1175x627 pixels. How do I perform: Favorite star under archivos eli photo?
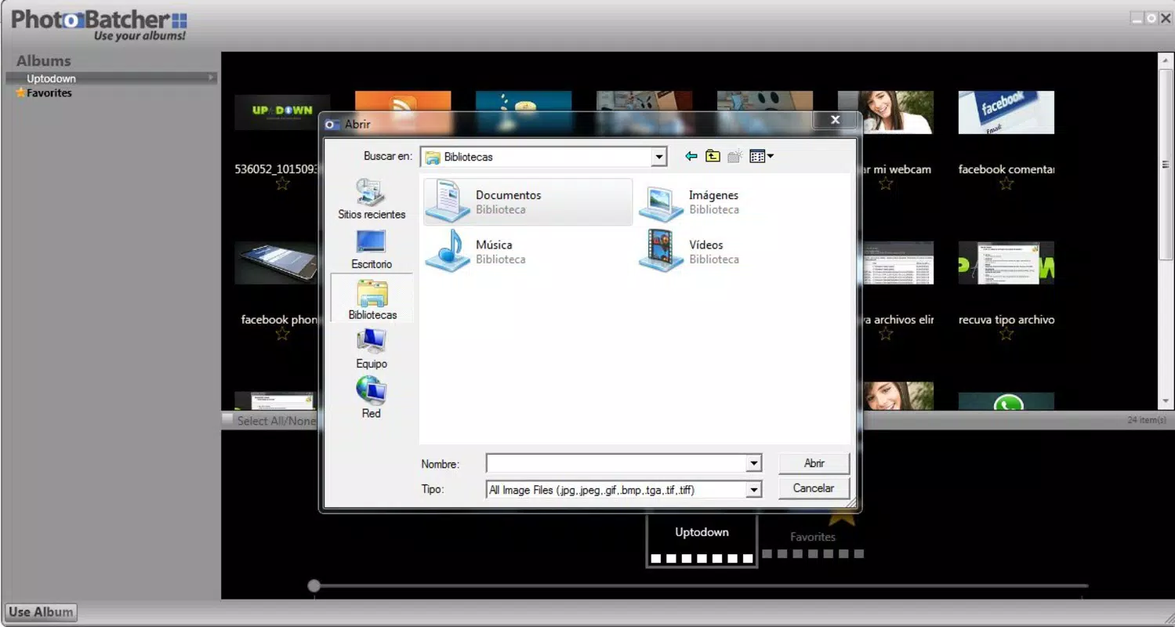coord(886,334)
